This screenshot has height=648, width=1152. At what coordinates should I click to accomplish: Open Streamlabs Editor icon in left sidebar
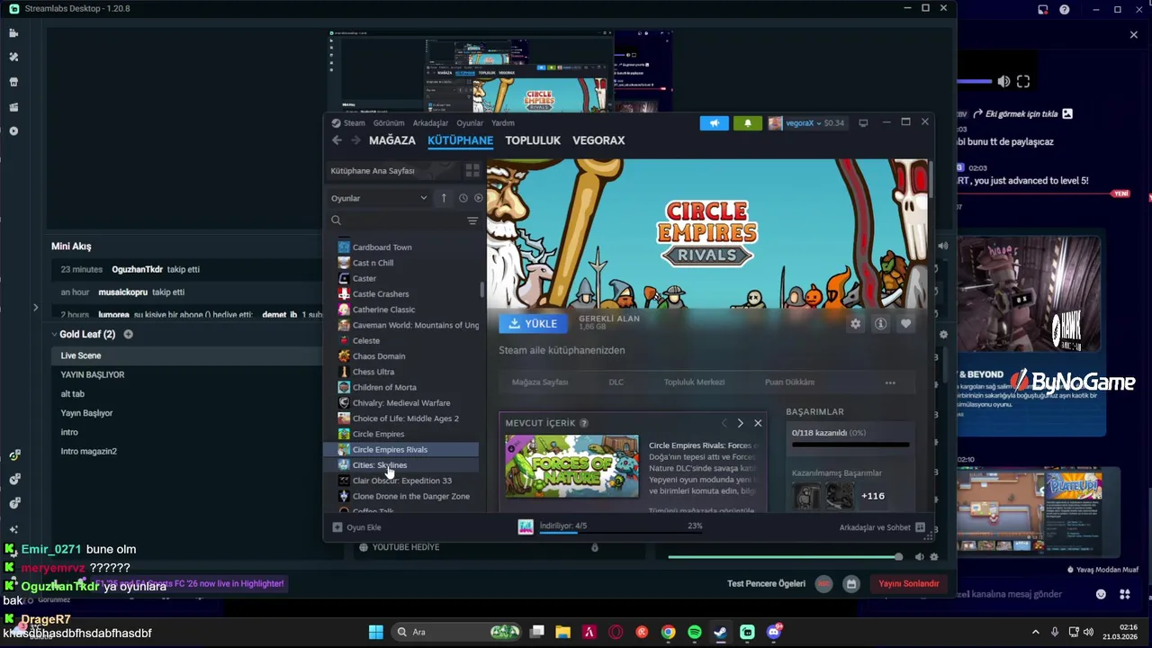[13, 33]
